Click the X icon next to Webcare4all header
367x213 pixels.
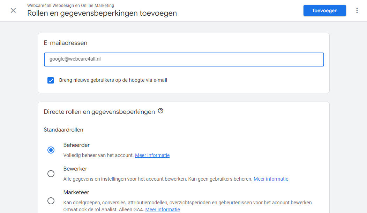13,10
